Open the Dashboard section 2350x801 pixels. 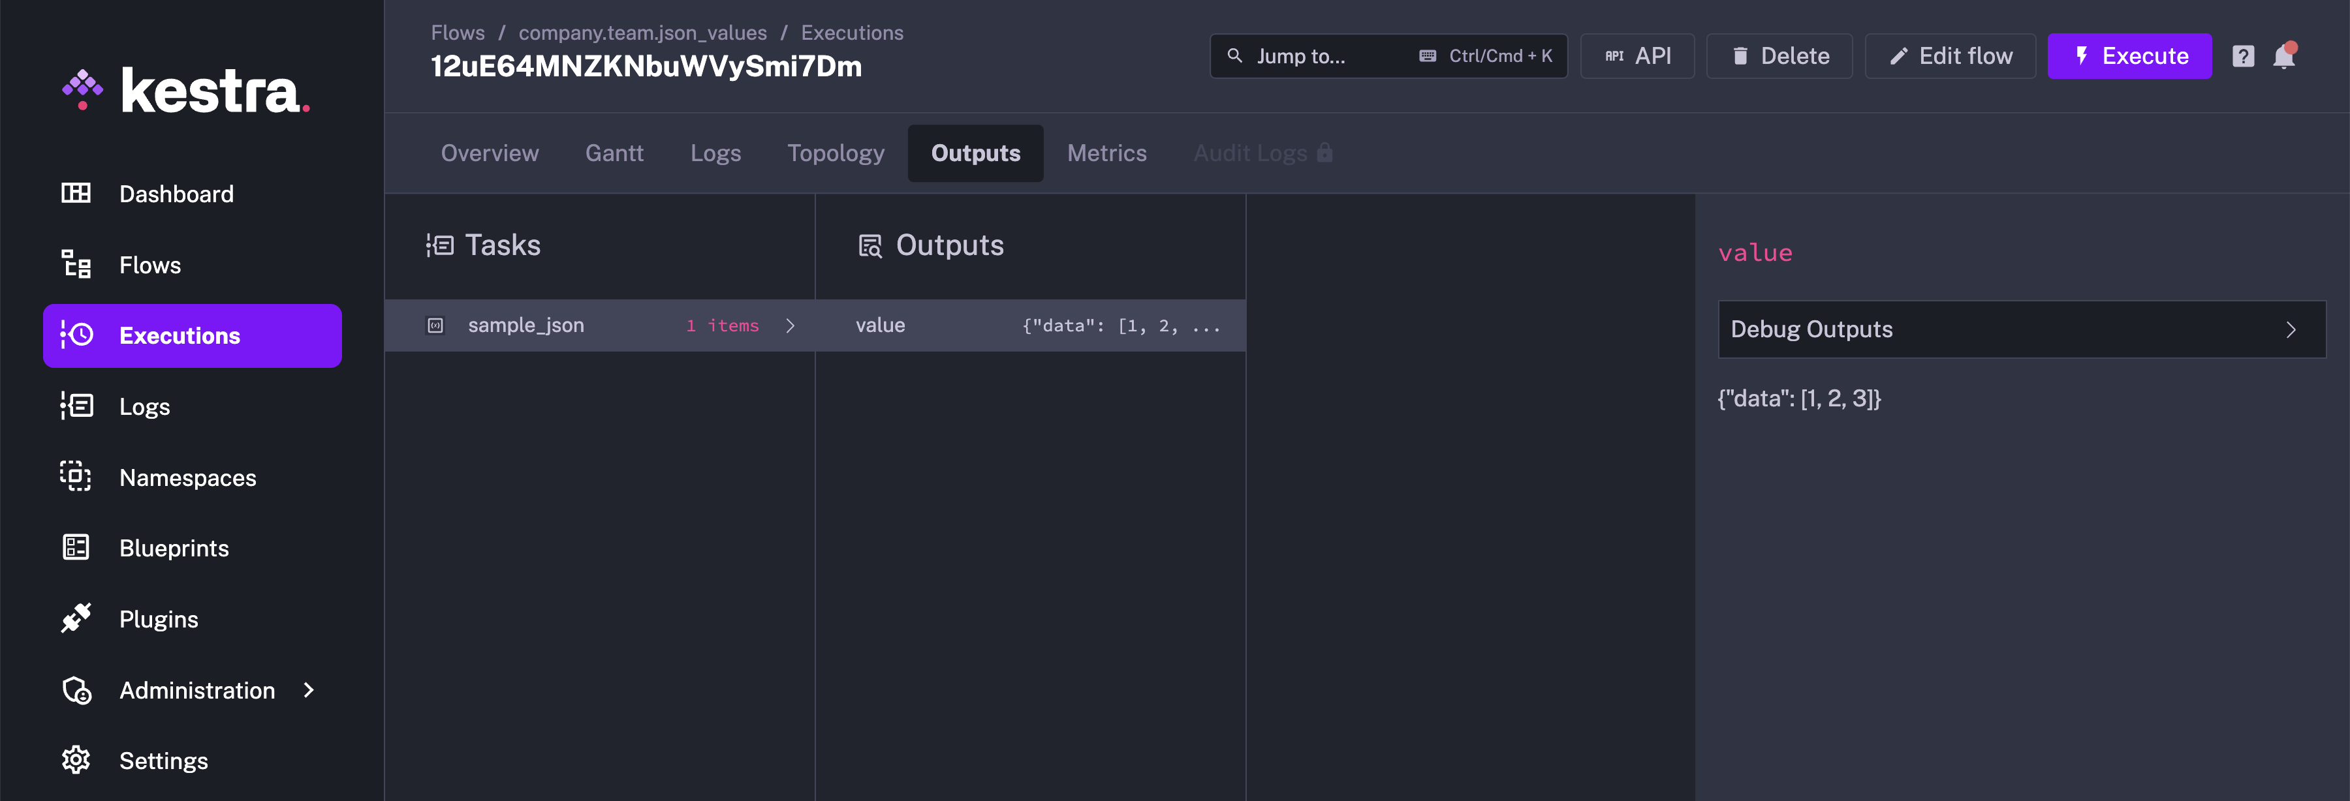(x=176, y=192)
